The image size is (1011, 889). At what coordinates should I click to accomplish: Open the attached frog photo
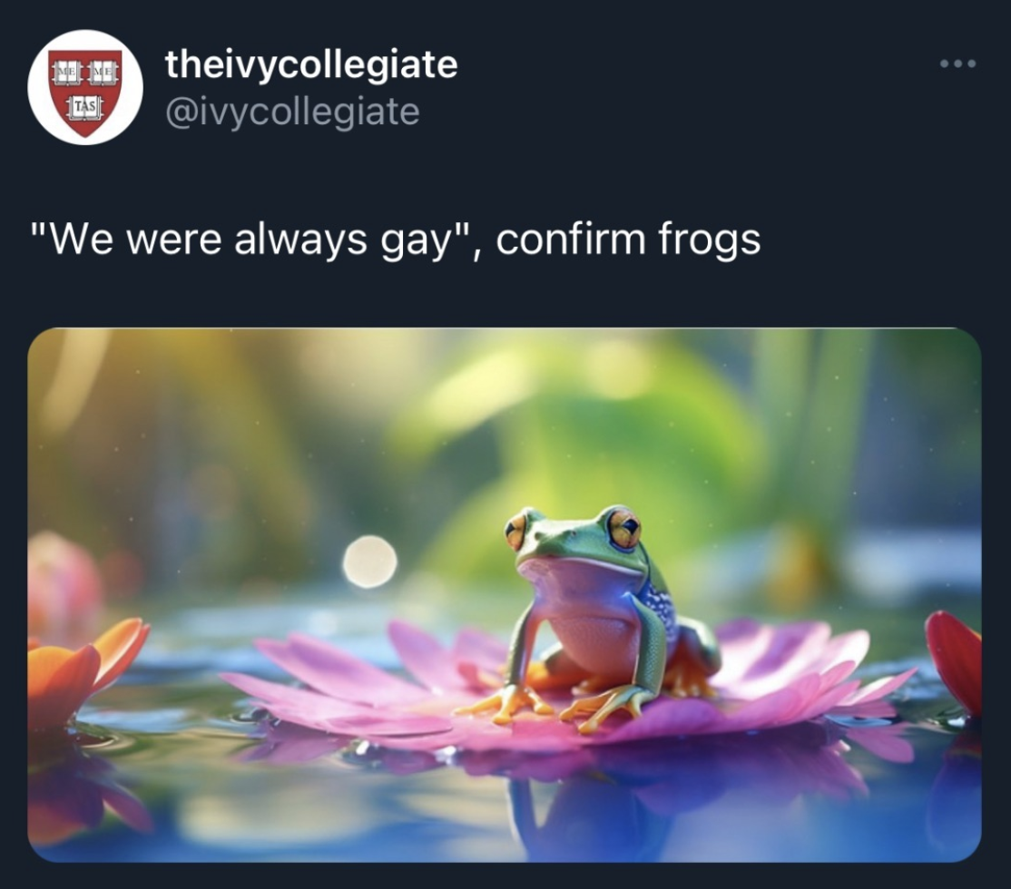click(x=505, y=595)
